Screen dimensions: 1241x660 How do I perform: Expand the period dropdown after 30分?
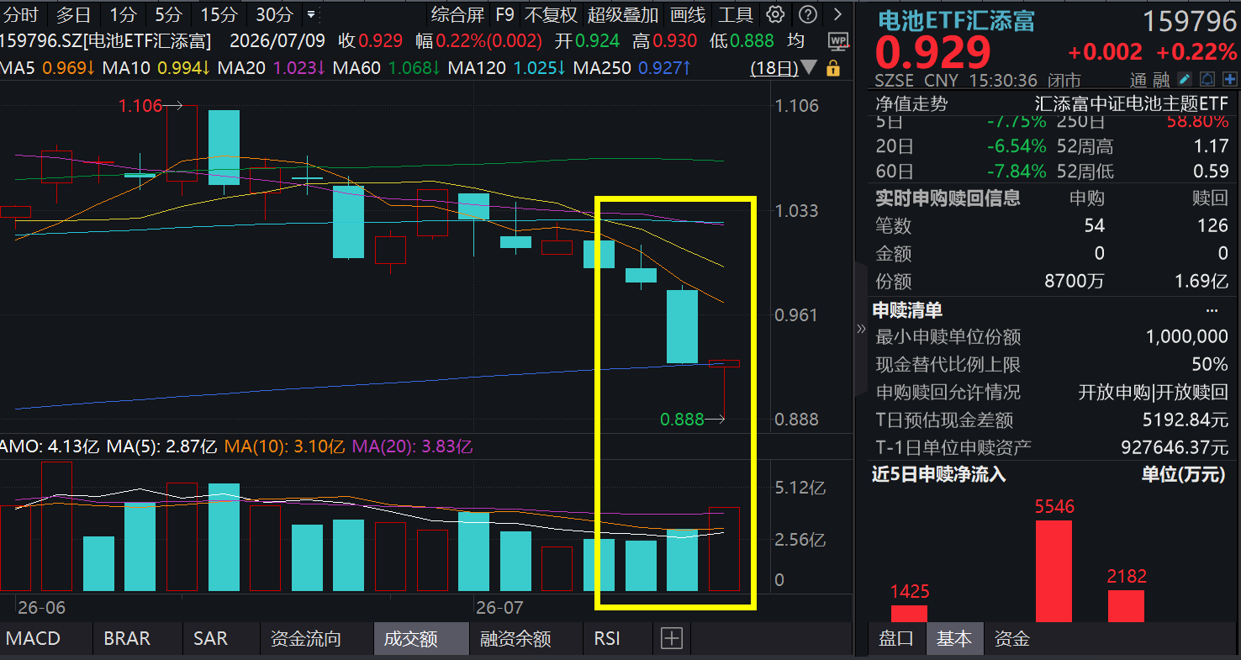[x=312, y=14]
